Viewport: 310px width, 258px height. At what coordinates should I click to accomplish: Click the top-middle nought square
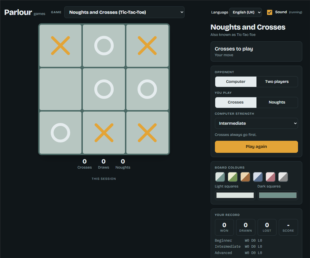click(x=104, y=46)
